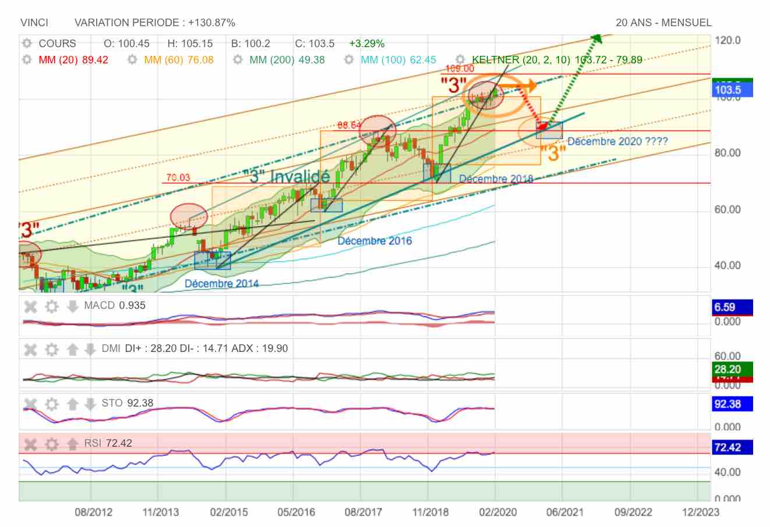Click the blue 92.38 STO value tag
This screenshot has width=770, height=527.
[733, 404]
